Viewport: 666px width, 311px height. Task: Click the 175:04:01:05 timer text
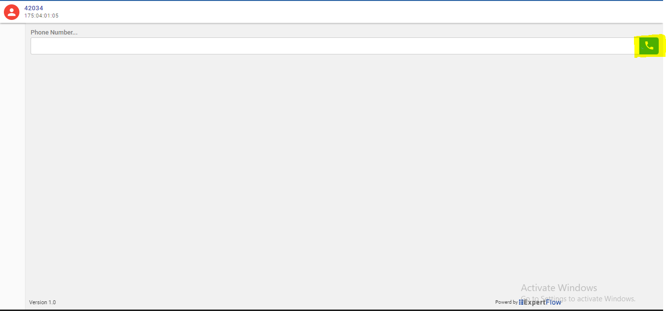pos(42,16)
